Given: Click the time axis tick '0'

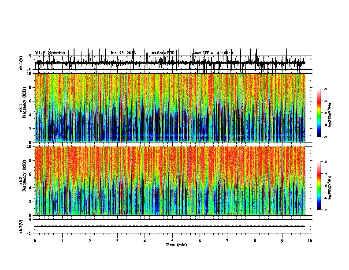Looking at the screenshot, I should tap(35, 241).
